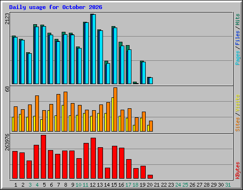Click the day 12 red KBytes bar
Screen dimensions: 243x190
[x=93, y=158]
